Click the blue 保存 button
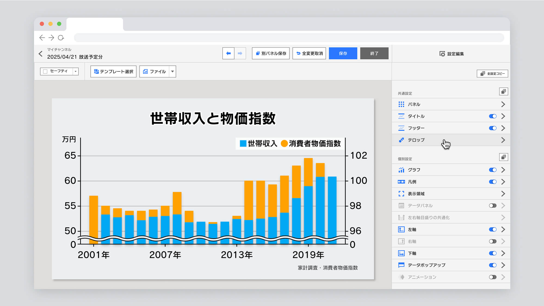This screenshot has width=544, height=306. coord(343,53)
